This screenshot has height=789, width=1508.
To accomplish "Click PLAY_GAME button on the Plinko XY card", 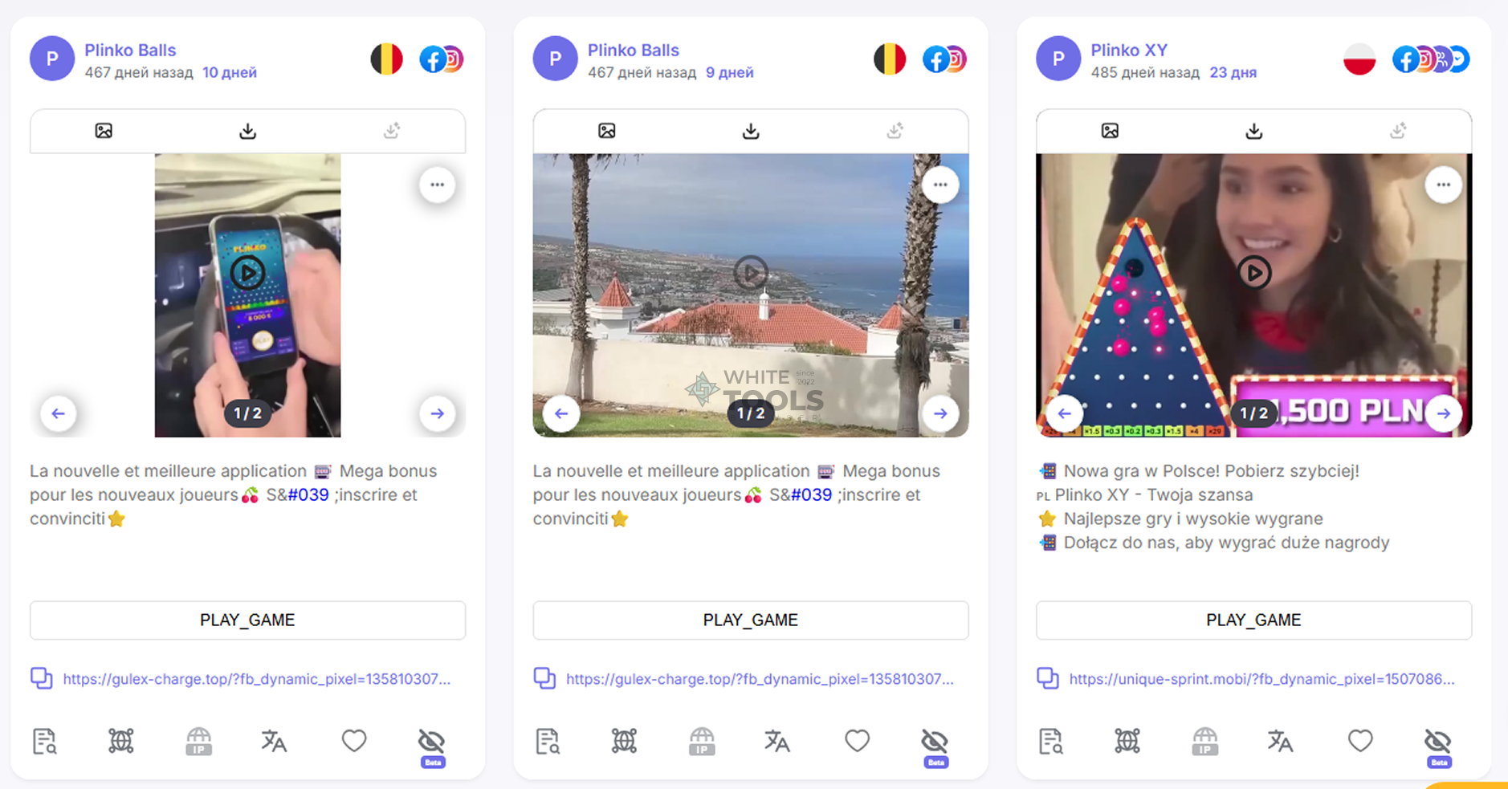I will (1253, 620).
